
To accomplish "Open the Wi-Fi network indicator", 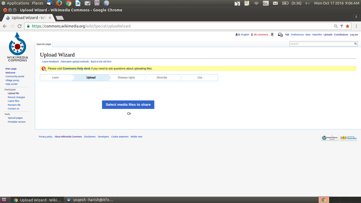I will tap(256, 3).
